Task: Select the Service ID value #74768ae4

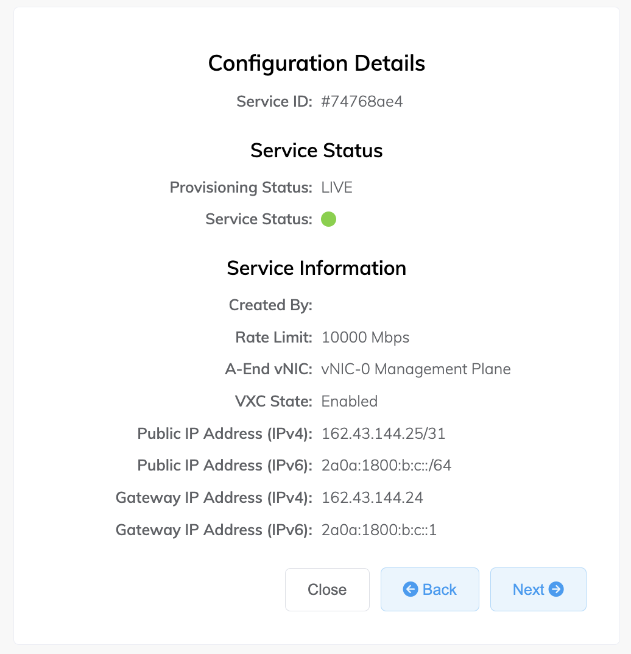Action: coord(362,101)
